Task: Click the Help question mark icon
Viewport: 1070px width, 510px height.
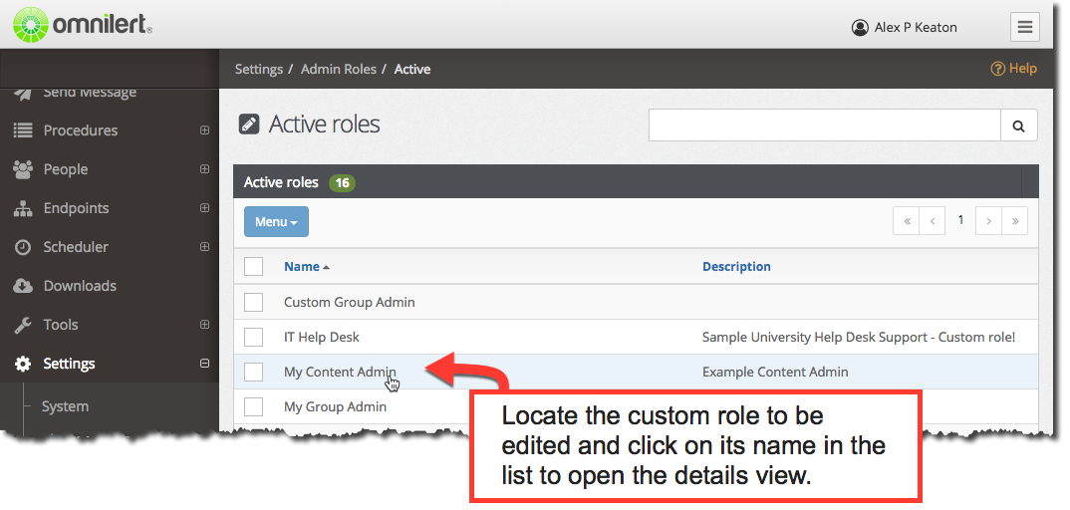Action: coord(997,69)
